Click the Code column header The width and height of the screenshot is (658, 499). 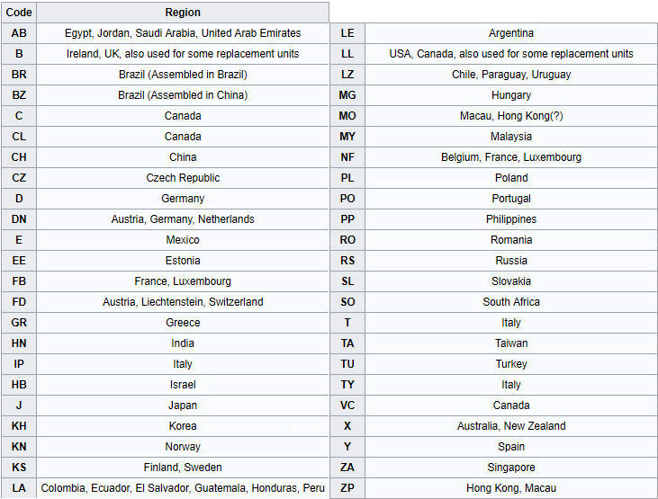coord(19,13)
